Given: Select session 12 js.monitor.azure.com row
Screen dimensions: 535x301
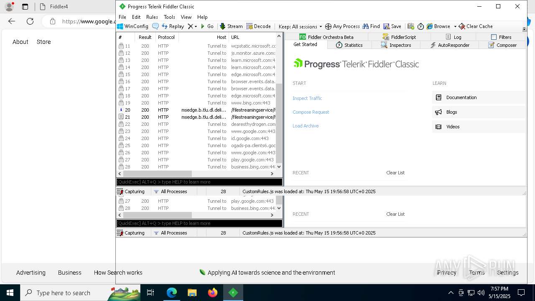Looking at the screenshot, I should 196,53.
